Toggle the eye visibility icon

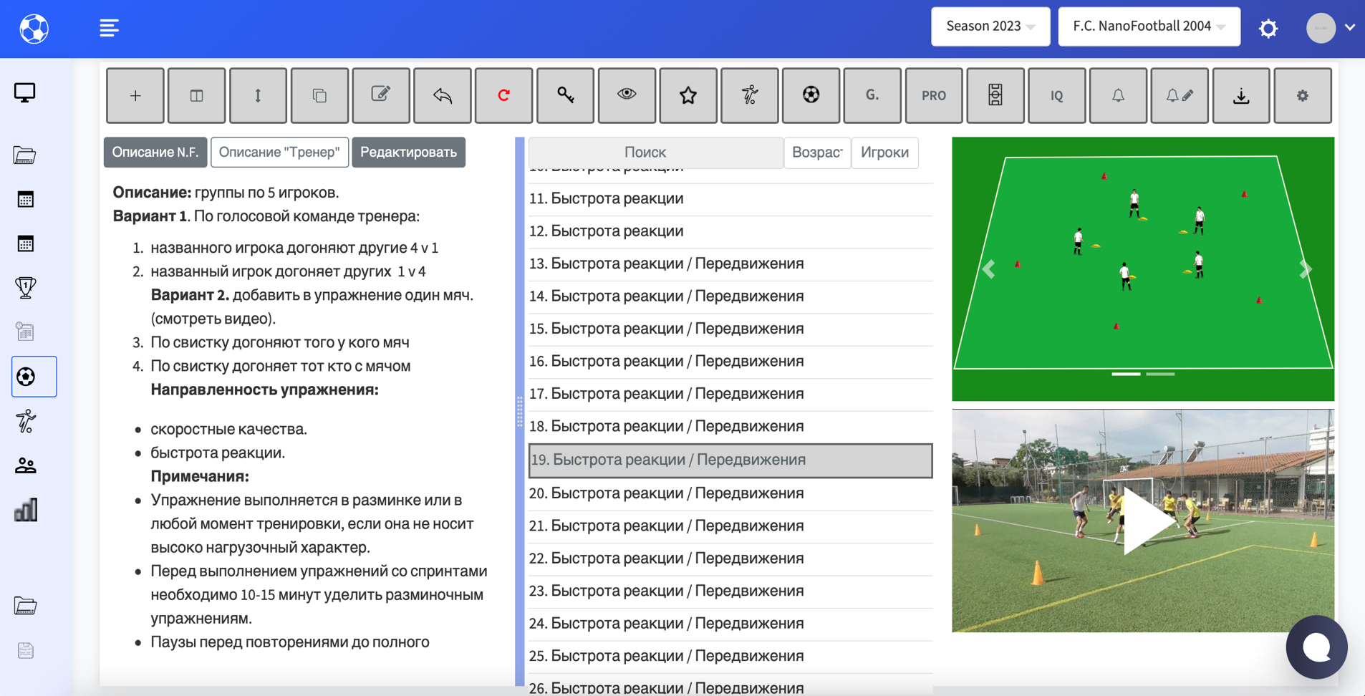pos(627,95)
